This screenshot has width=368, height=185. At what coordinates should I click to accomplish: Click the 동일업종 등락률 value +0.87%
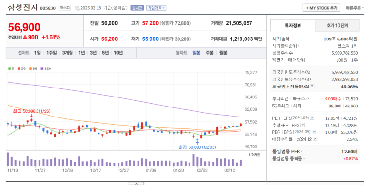tap(350, 159)
